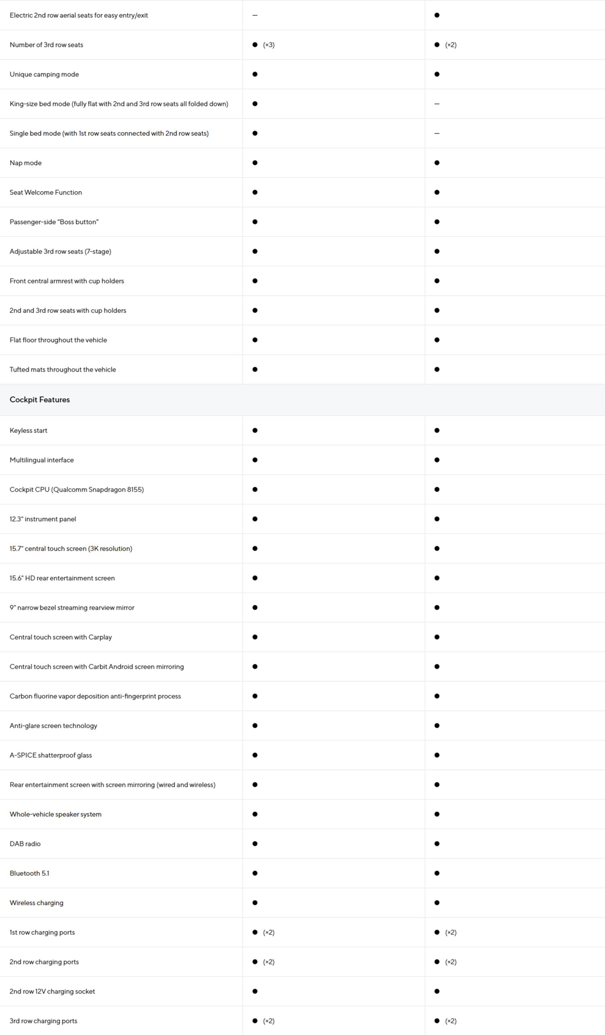This screenshot has height=1035, width=605.
Task: Click the second-column (×2) for 3rd row charging ports
Action: 451,1021
